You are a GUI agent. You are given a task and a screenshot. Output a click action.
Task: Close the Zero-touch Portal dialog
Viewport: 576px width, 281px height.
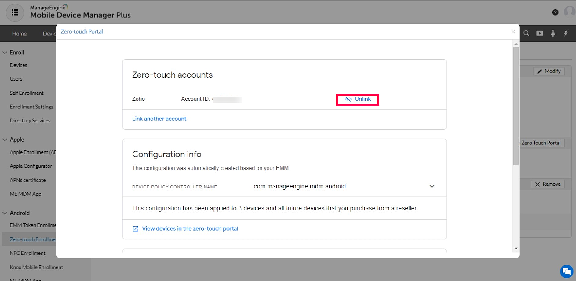pyautogui.click(x=513, y=31)
